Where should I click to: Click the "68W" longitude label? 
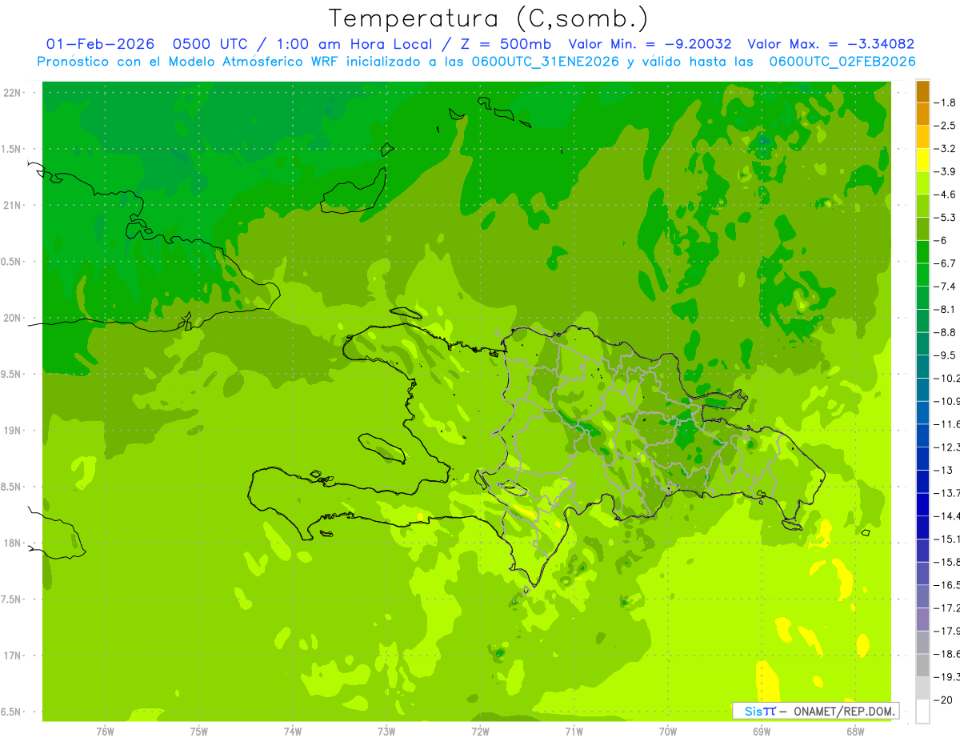(855, 731)
